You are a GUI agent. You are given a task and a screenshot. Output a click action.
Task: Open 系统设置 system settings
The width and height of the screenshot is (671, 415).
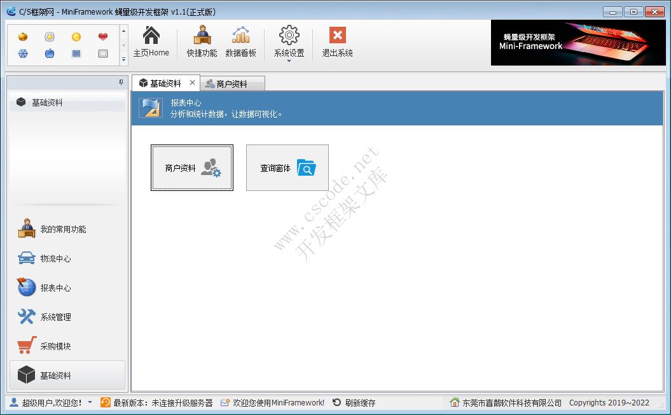pos(289,41)
